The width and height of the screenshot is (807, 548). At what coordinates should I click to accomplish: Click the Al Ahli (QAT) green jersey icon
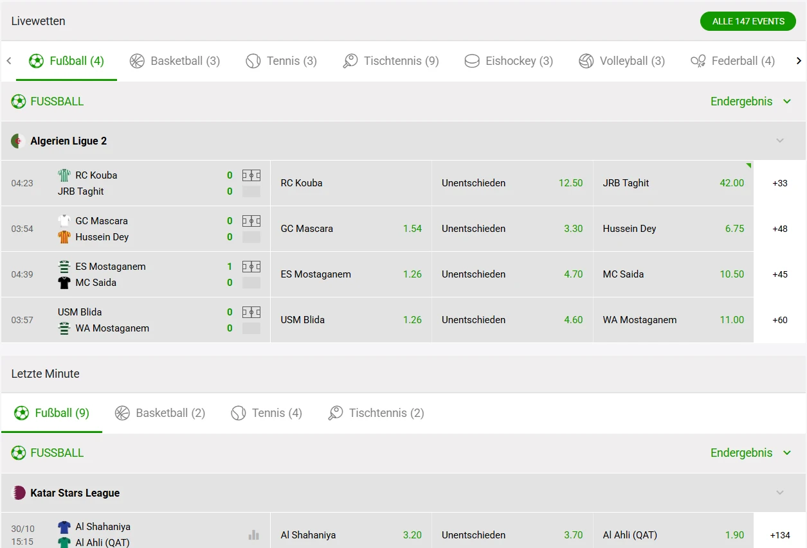(x=64, y=542)
